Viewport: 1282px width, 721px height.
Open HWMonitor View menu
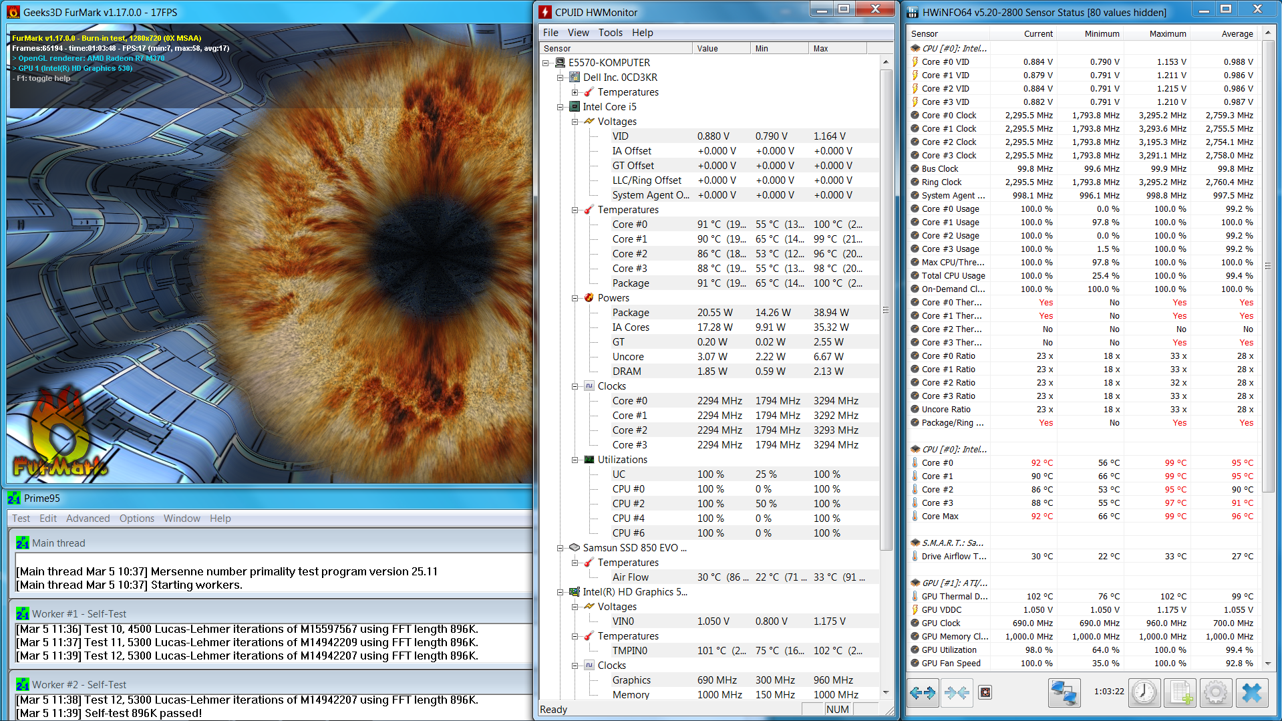click(579, 33)
